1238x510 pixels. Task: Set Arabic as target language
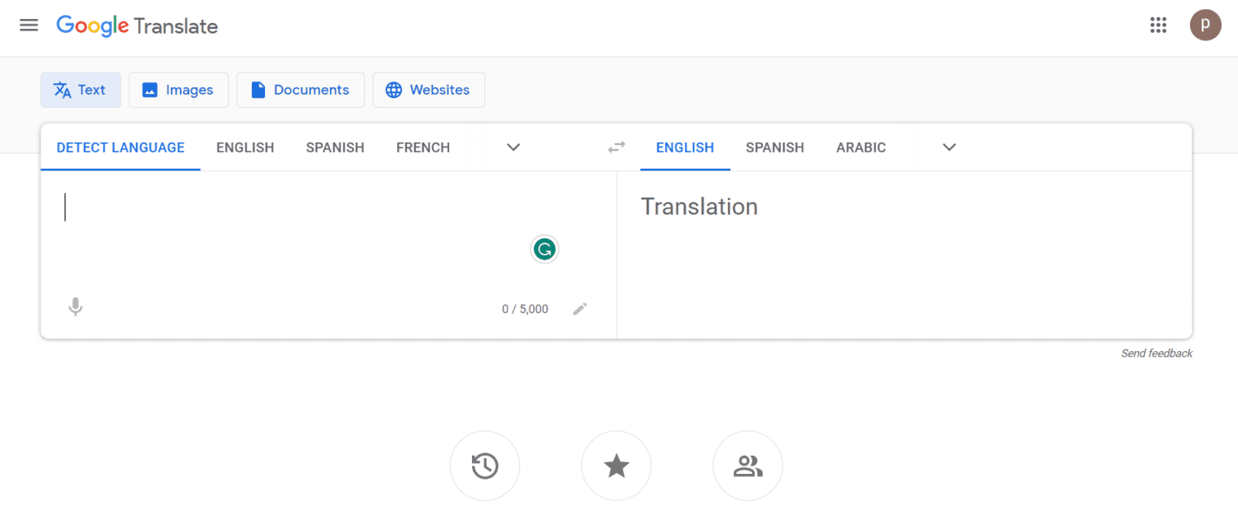[861, 147]
